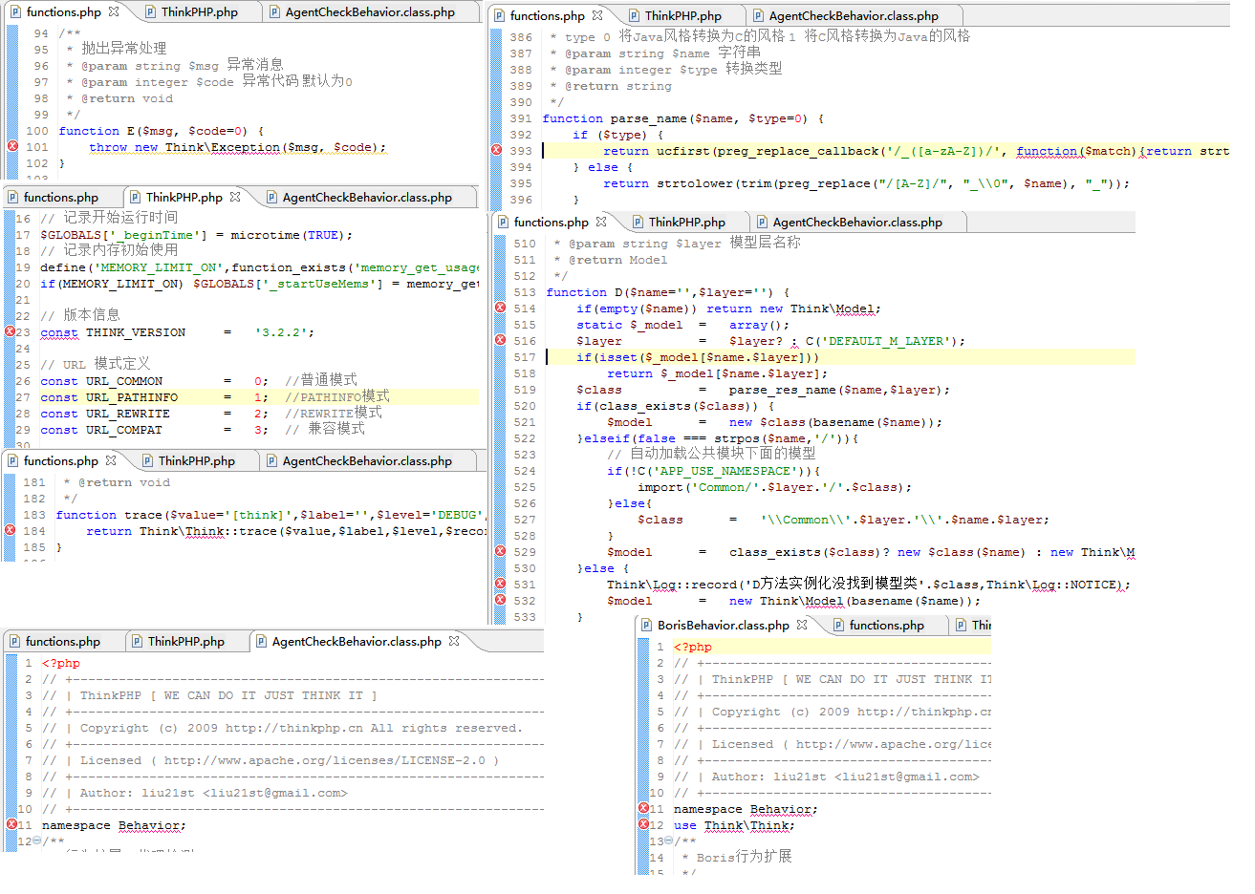Click the 'const URL_COMPAT' line

coord(203,430)
